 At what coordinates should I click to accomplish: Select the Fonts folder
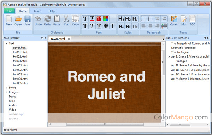coord(12,96)
